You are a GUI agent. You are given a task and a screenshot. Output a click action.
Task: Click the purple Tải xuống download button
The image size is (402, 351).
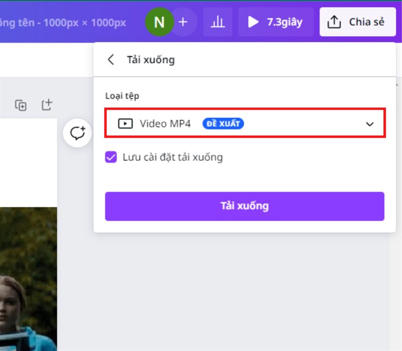tap(244, 206)
